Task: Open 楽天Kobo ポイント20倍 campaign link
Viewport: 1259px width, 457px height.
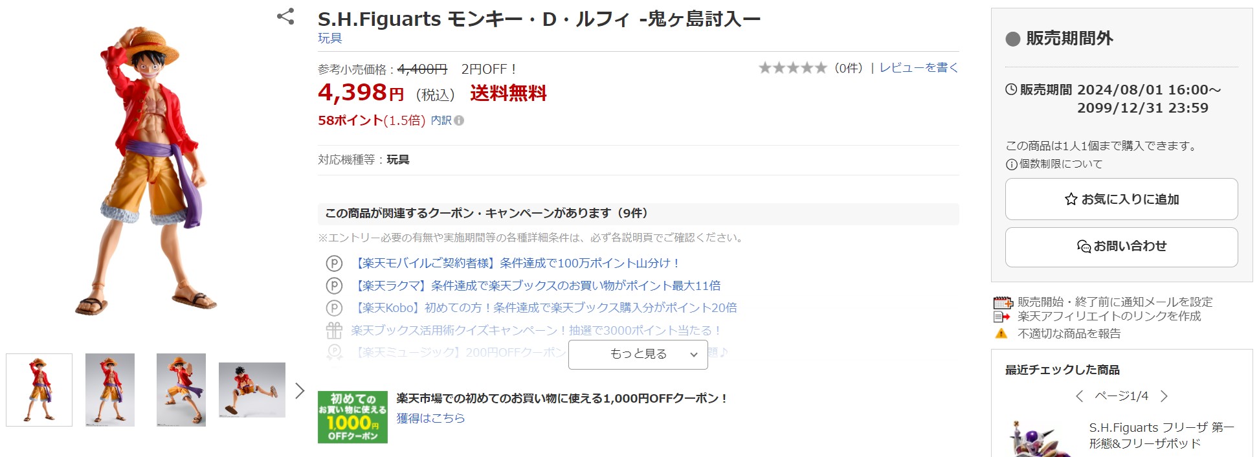Action: pos(544,307)
